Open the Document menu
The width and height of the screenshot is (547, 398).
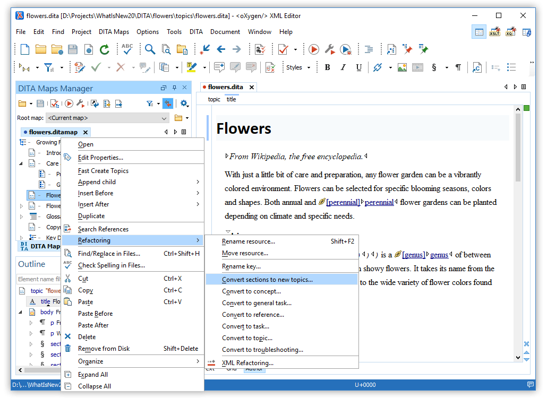[x=225, y=32]
